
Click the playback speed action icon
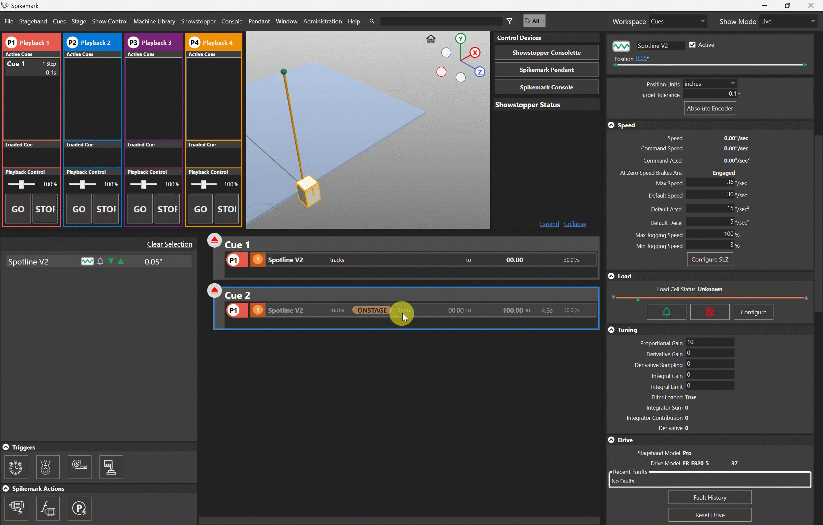pyautogui.click(x=79, y=508)
